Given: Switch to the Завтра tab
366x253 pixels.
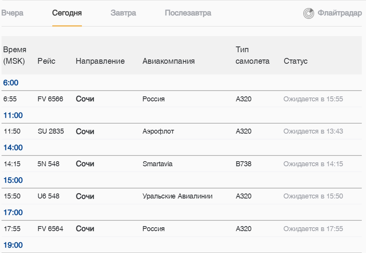Looking at the screenshot, I should click(x=123, y=13).
